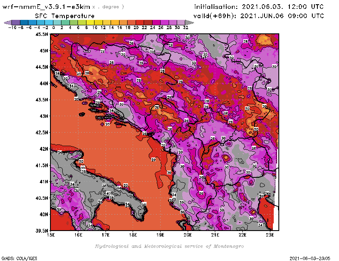Click the -6 label under the legend
The image size is (339, 261).
29,27
